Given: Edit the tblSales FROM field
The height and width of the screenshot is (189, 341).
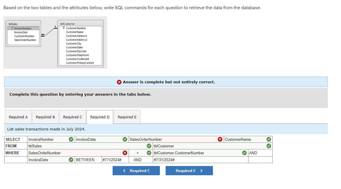Looking at the screenshot, I should [90, 146].
